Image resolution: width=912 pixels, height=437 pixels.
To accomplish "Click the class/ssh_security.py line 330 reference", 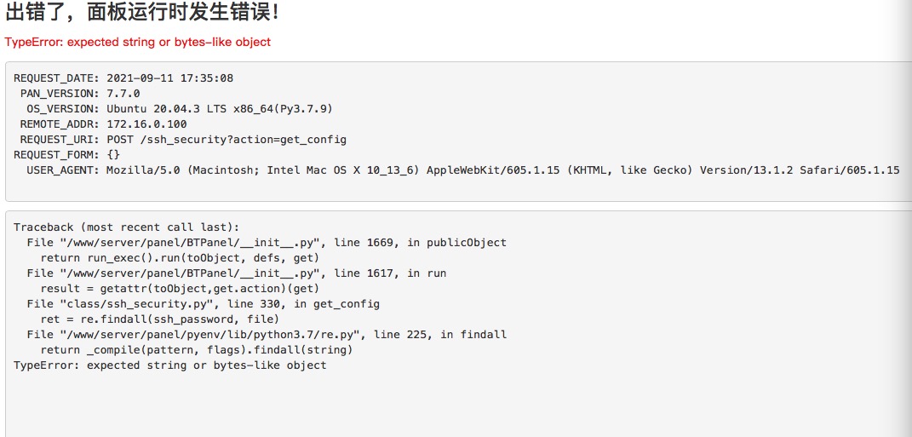I will tap(203, 304).
